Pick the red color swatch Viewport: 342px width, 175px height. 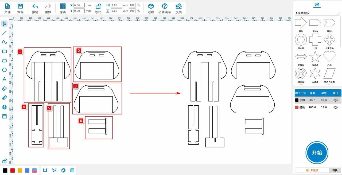(13, 170)
